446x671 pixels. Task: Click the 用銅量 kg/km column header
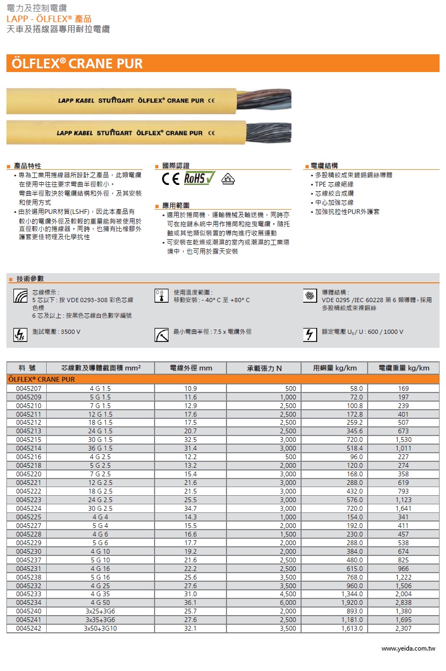tap(335, 368)
